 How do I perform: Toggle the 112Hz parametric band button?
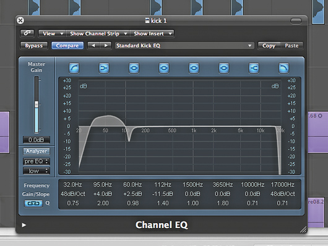[x=164, y=68]
